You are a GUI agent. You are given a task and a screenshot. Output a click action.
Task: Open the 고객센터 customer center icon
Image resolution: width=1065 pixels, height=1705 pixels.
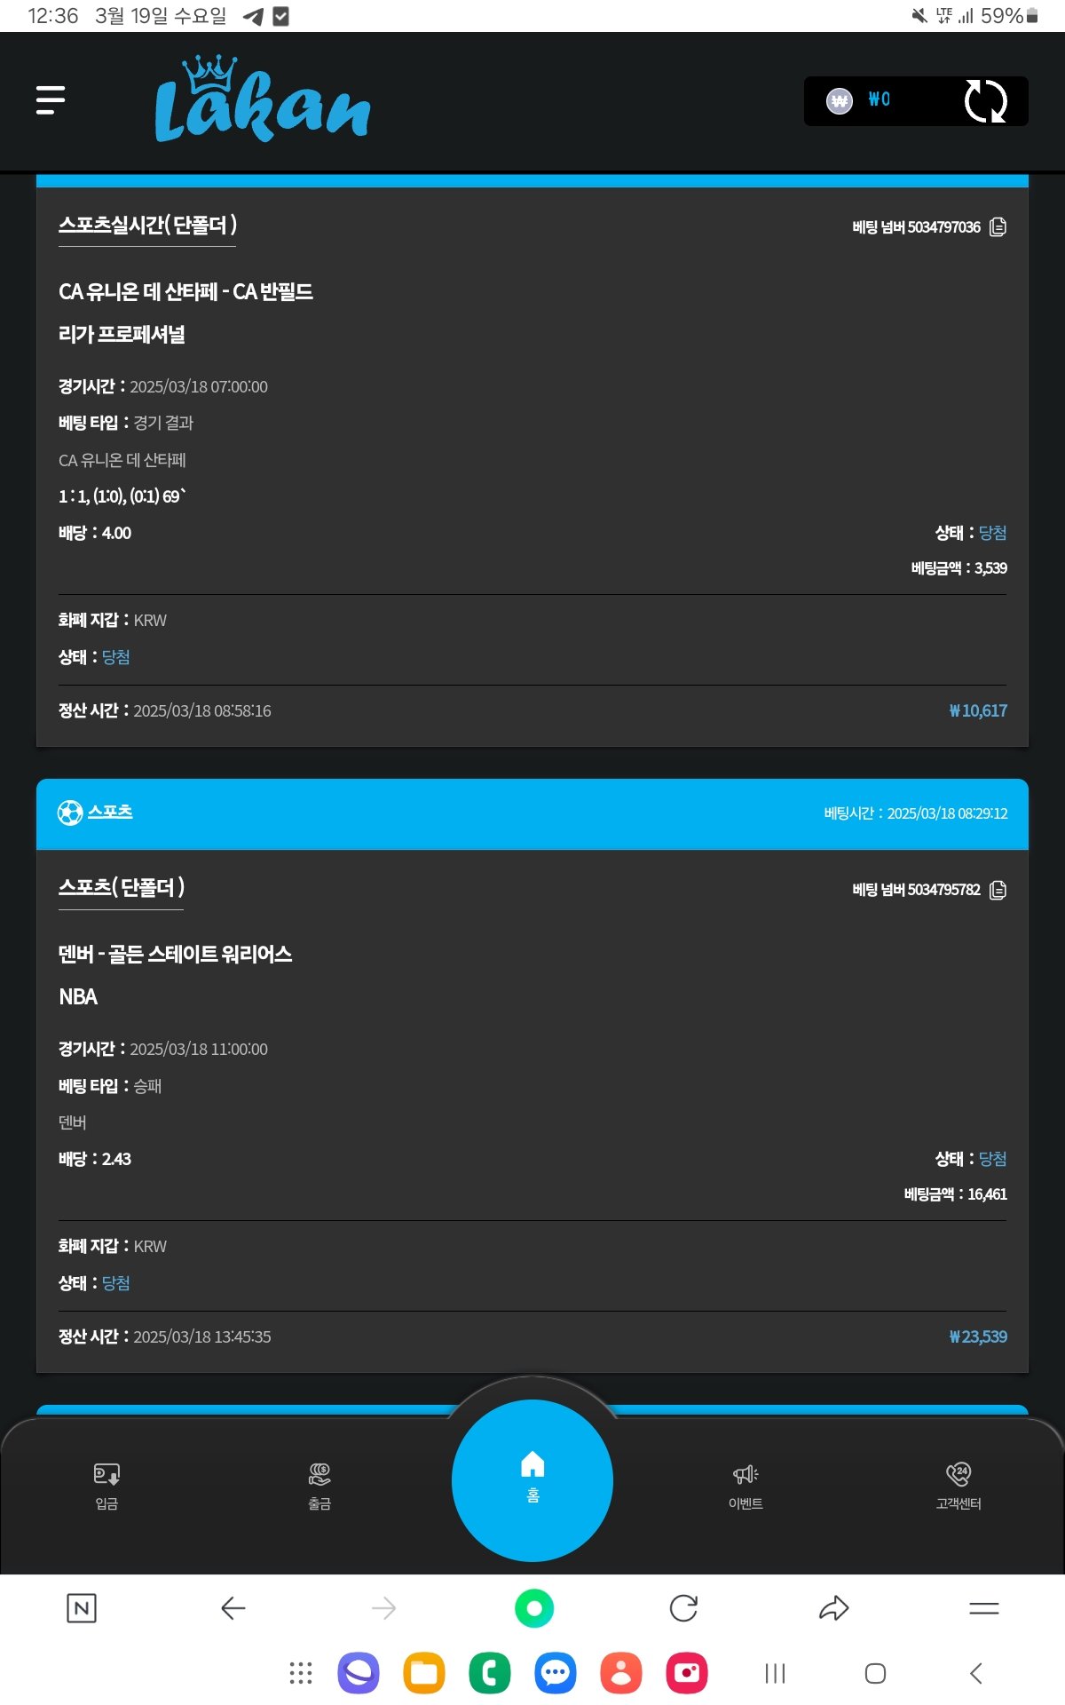tap(958, 1485)
